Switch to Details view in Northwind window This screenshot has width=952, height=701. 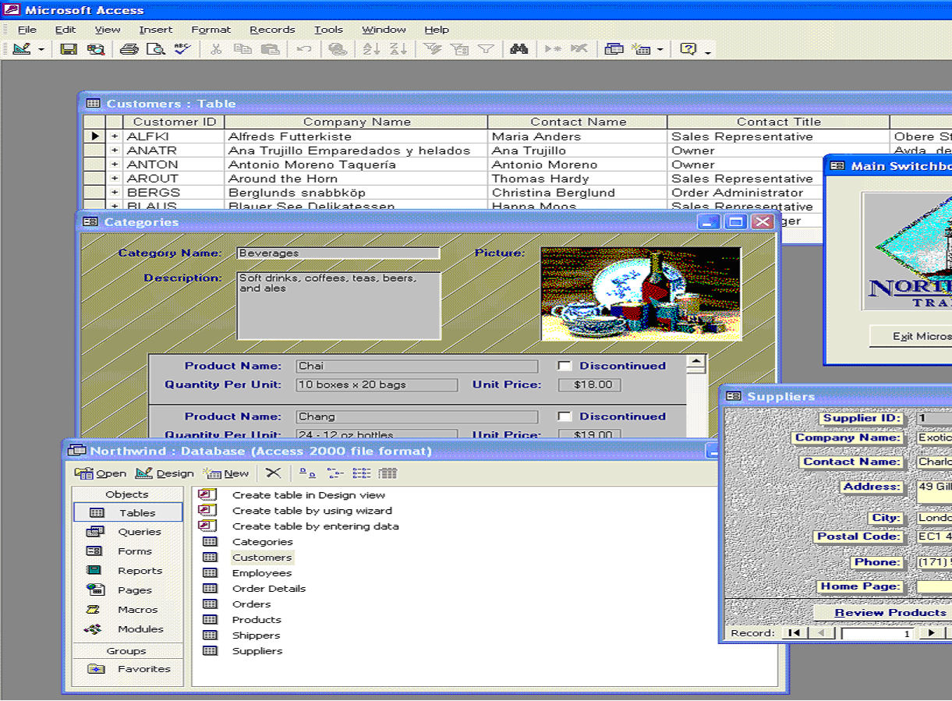click(388, 473)
